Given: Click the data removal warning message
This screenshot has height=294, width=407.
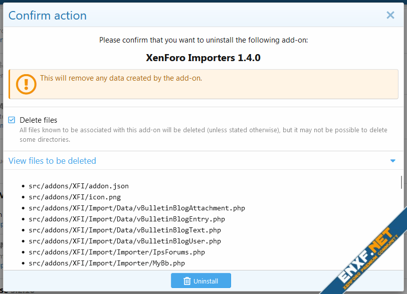Looking at the screenshot, I should pos(121,78).
